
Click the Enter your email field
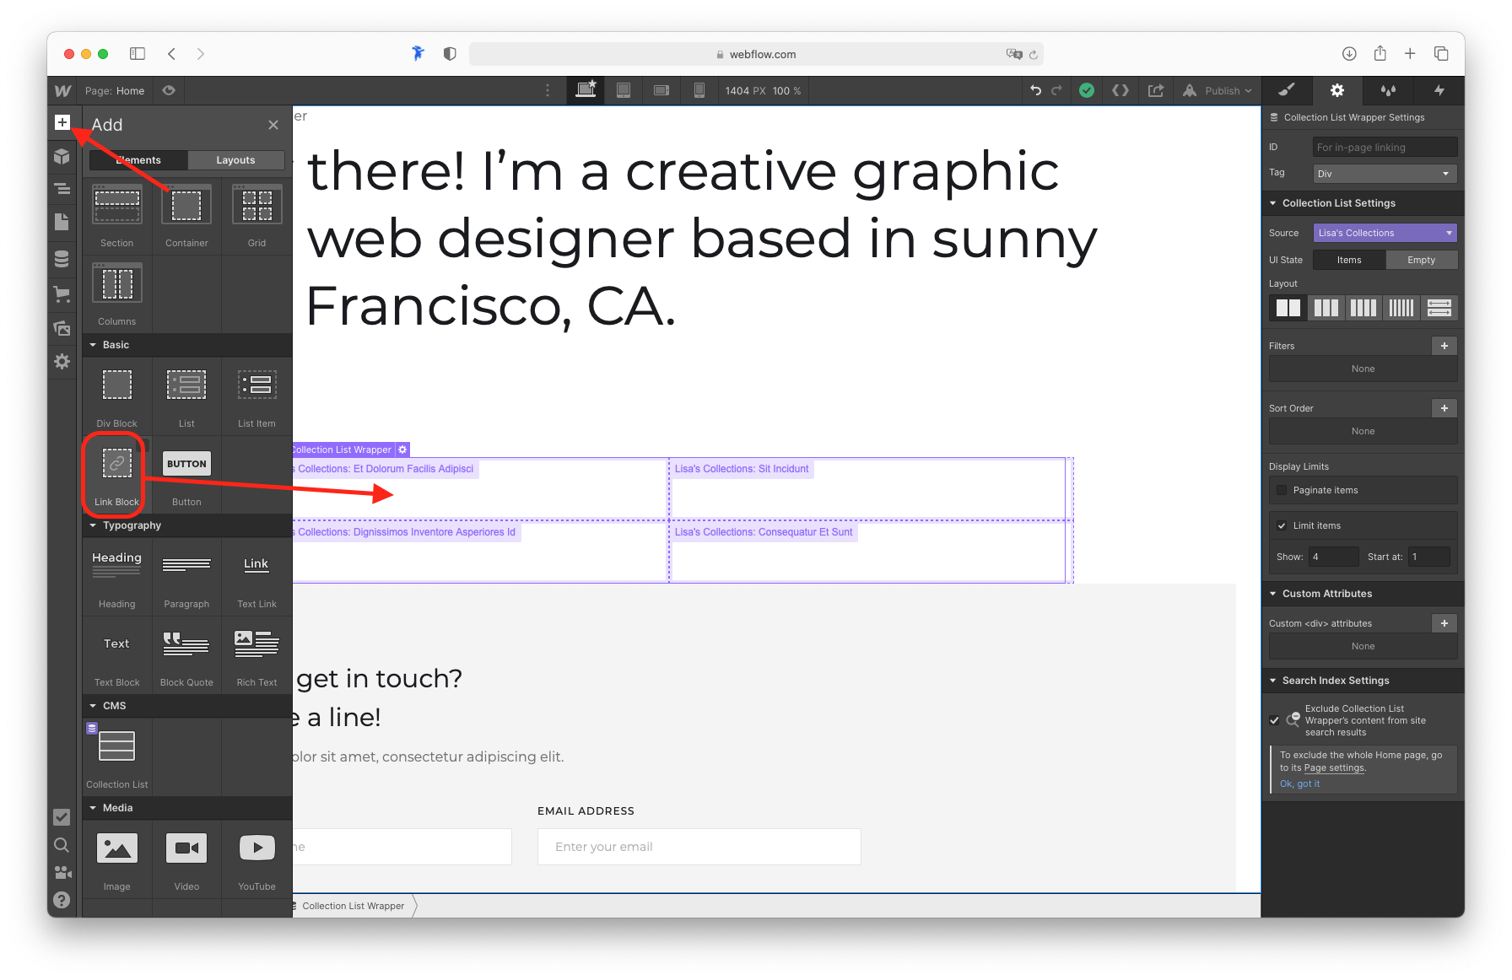point(699,846)
